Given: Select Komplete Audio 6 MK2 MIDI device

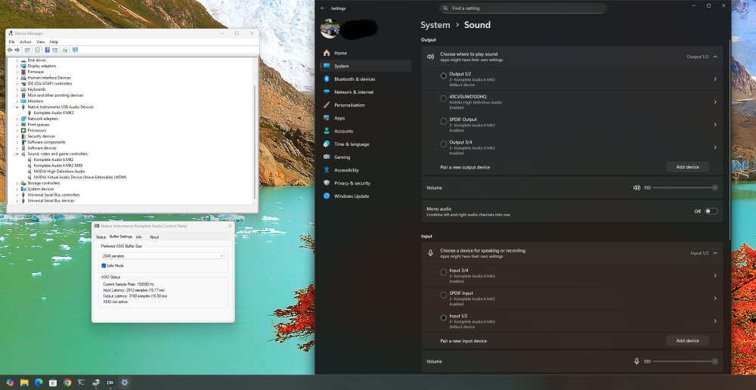Looking at the screenshot, I should [x=58, y=166].
